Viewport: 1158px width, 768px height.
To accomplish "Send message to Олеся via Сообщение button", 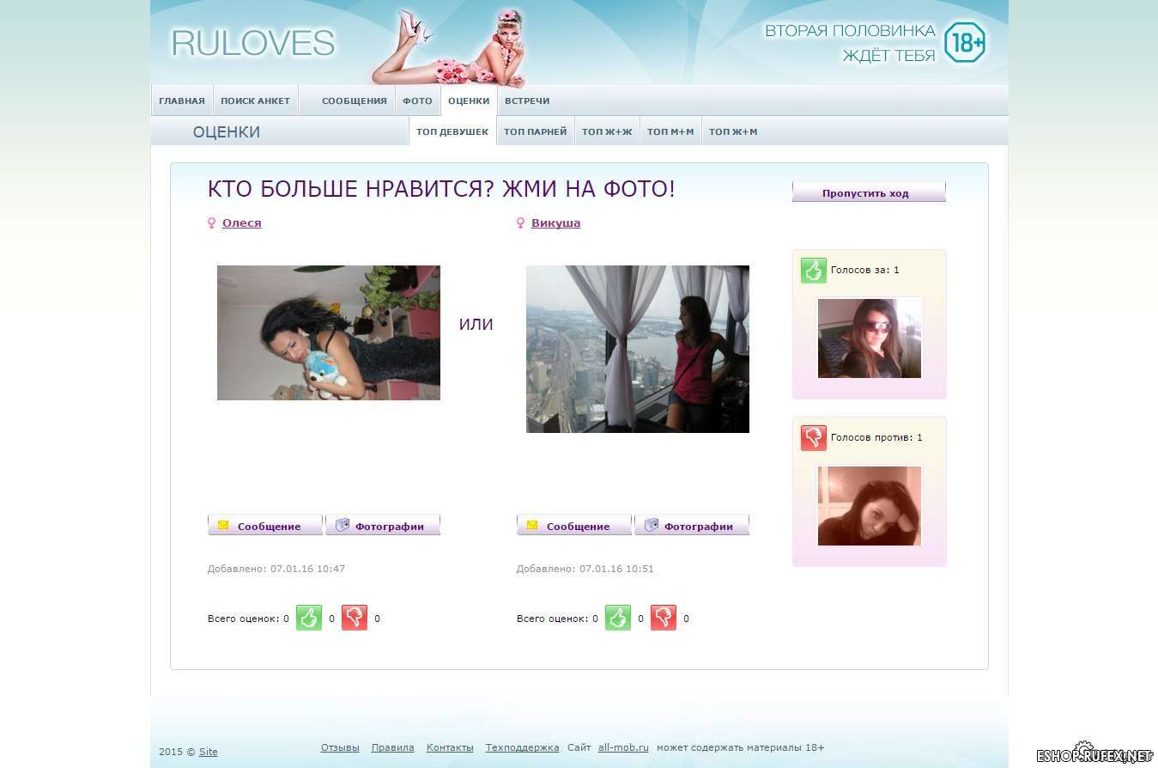I will [265, 526].
